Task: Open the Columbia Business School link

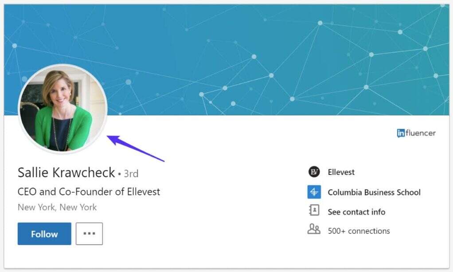Action: pos(374,192)
